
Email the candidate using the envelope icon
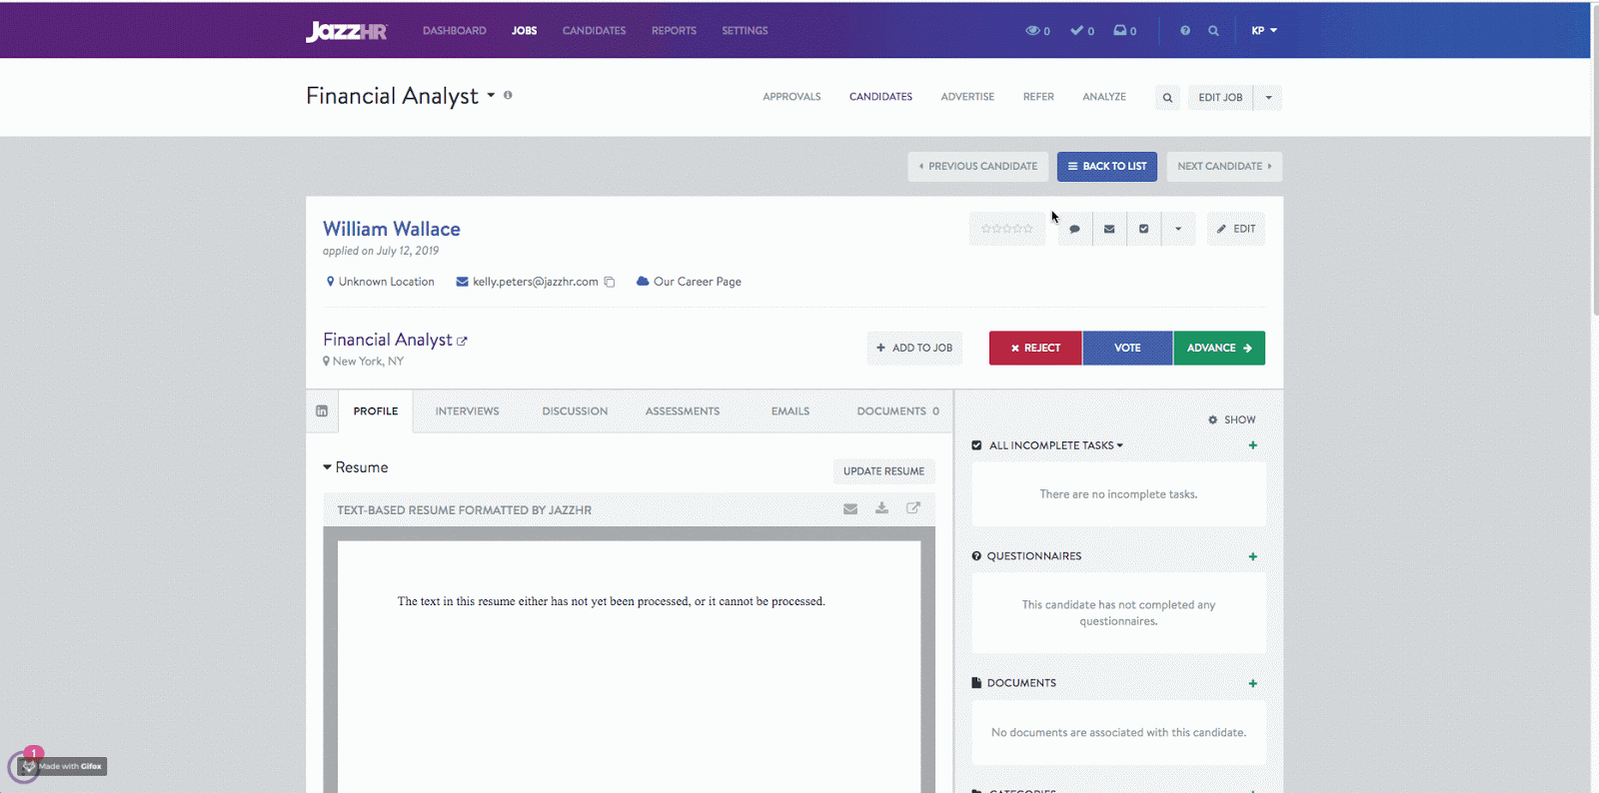point(1109,229)
